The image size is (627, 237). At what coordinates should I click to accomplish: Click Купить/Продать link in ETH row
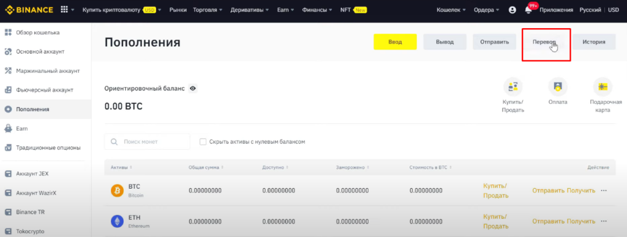496,222
